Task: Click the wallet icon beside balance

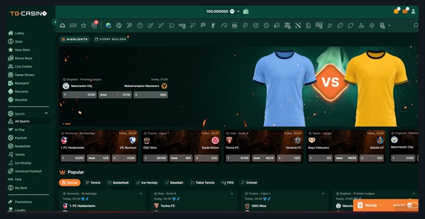Action: (x=246, y=11)
